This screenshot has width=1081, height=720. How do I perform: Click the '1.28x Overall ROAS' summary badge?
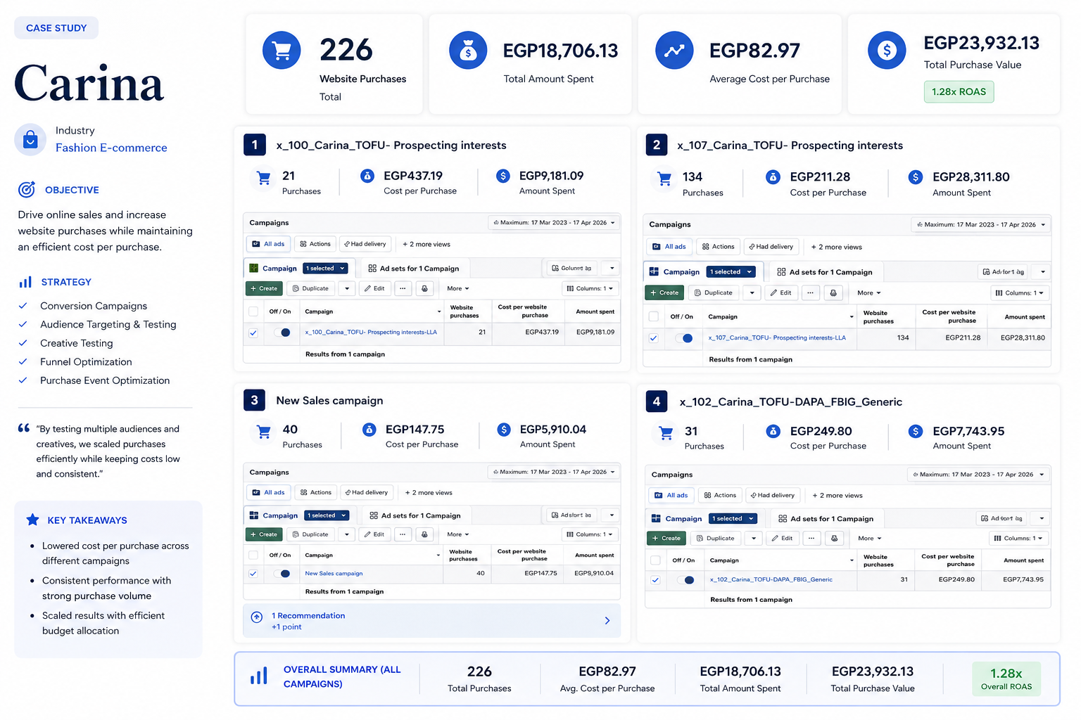(x=1006, y=679)
